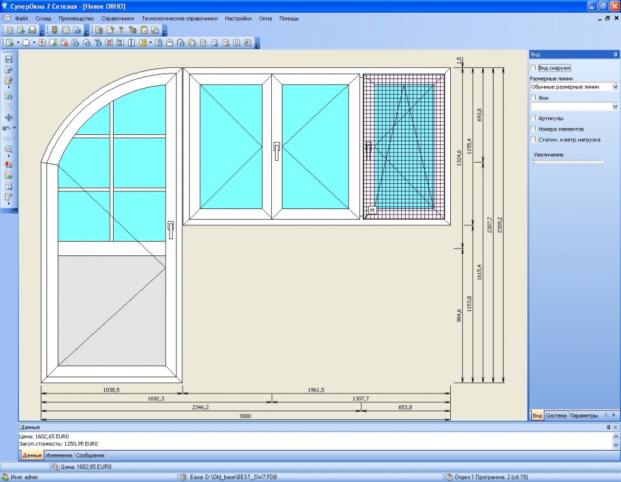The height and width of the screenshot is (482, 621).
Task: Select the four-arrow move tool
Action: [8, 117]
